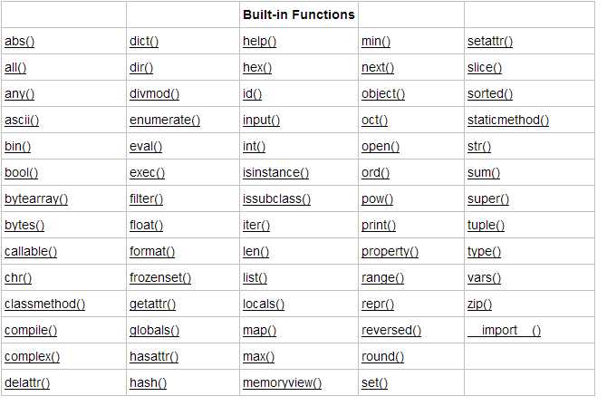Open the callable() function link
607x406 pixels.
[31, 251]
